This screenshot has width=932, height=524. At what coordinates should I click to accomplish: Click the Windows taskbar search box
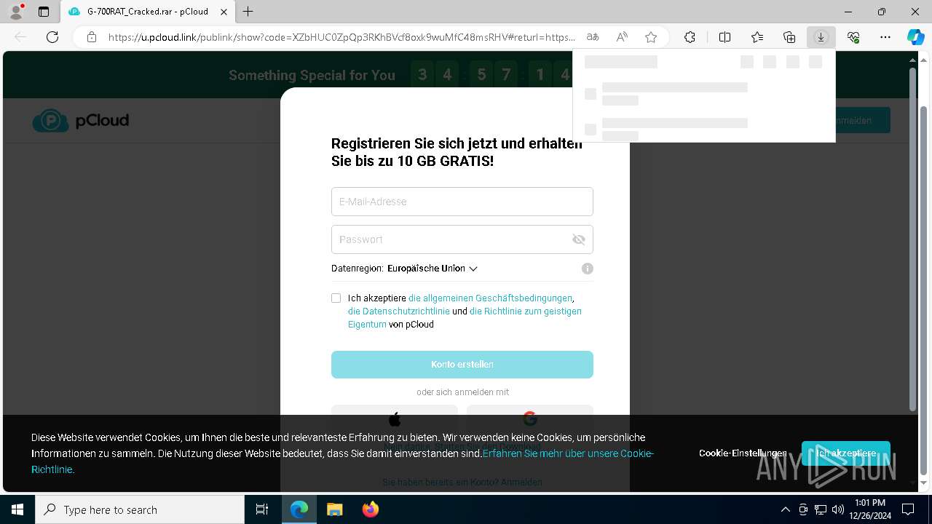[140, 509]
